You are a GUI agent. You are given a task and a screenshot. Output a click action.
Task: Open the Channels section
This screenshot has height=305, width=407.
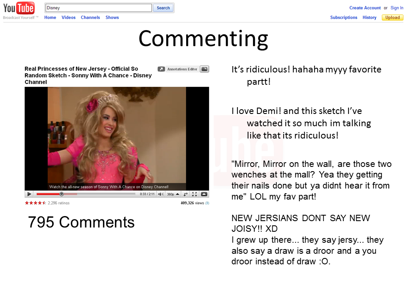coord(90,17)
